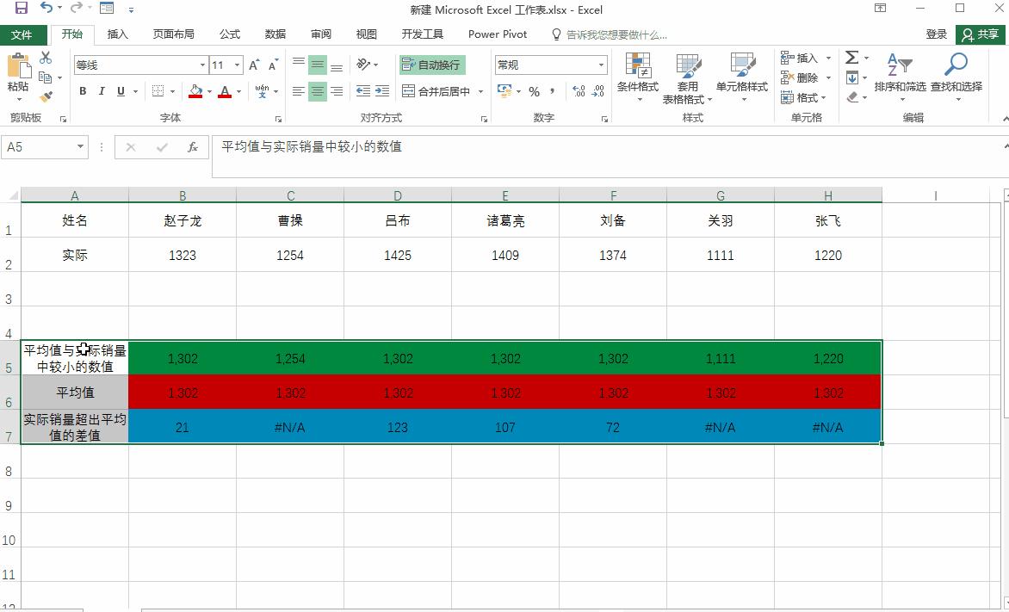Toggle the 自动换行 wrap text option
Viewport: 1009px width, 612px height.
point(430,64)
